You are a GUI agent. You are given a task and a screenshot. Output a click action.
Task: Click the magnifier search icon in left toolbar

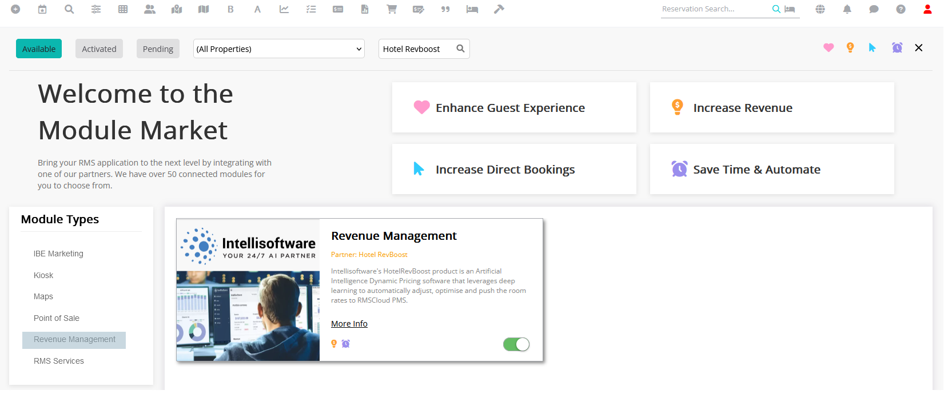tap(69, 9)
